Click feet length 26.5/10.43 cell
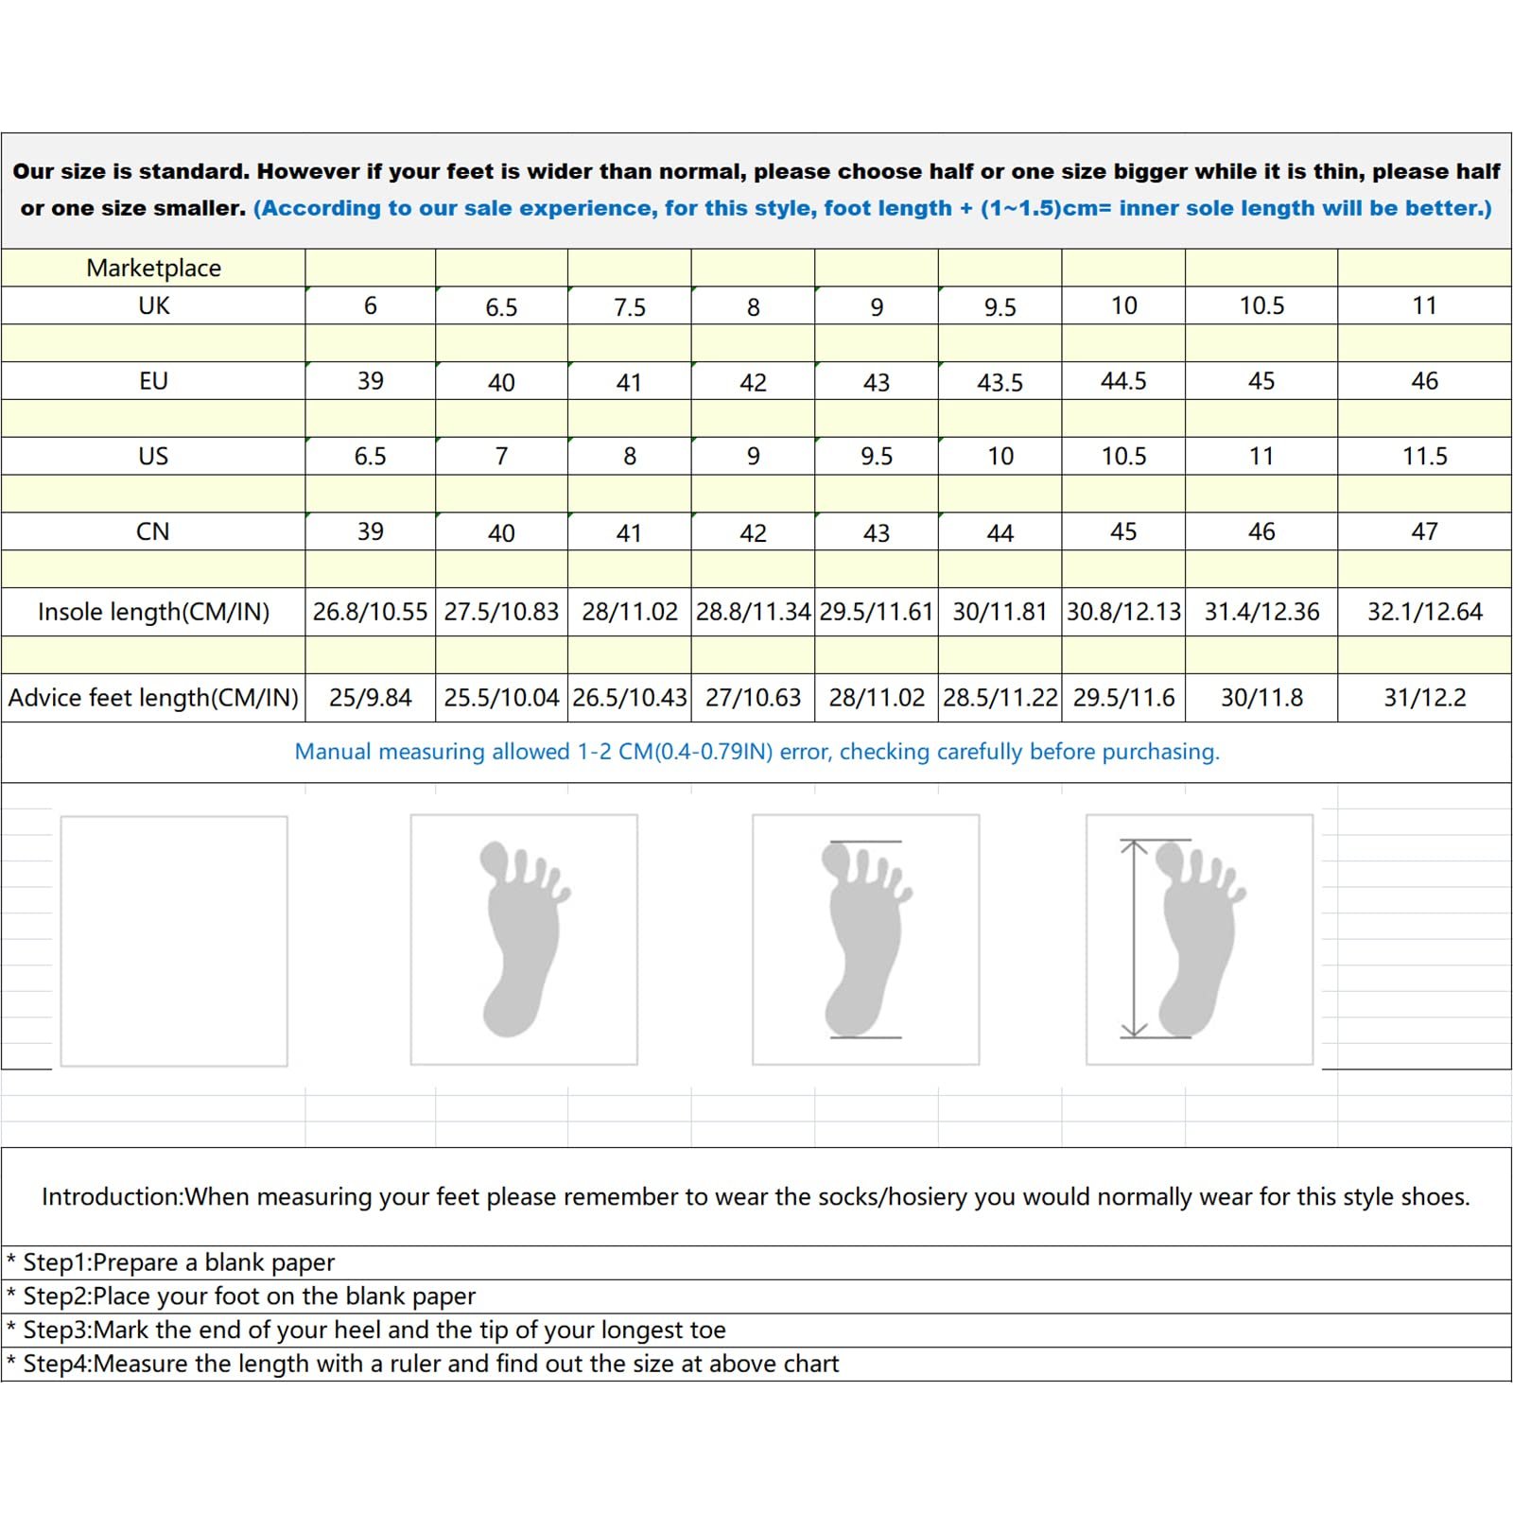This screenshot has width=1513, height=1513. tap(630, 698)
